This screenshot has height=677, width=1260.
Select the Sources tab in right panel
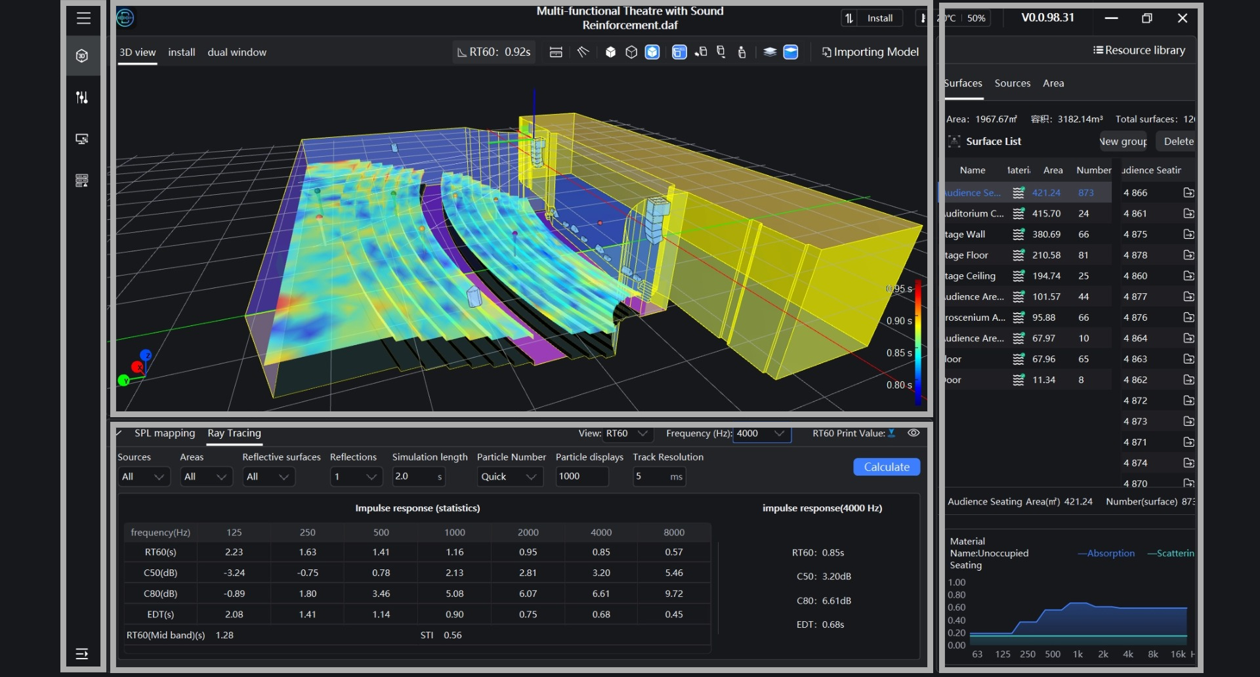tap(1012, 83)
